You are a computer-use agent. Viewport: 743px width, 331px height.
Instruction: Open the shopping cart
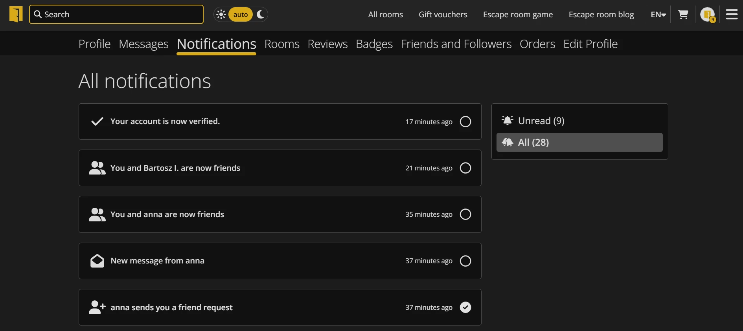[x=683, y=15]
